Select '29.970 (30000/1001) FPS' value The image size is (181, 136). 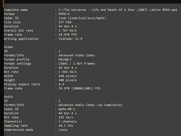pos(79,88)
